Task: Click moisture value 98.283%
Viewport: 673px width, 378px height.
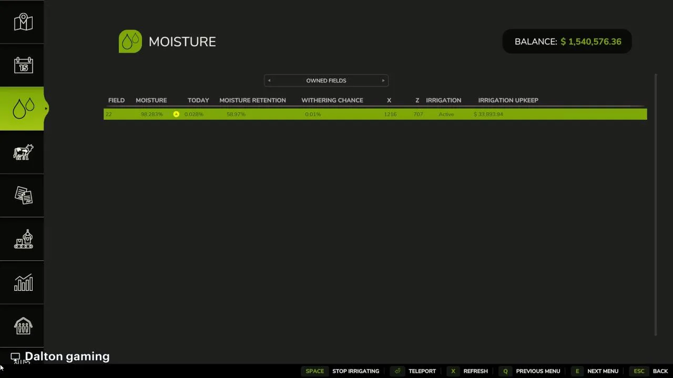Action: point(152,114)
